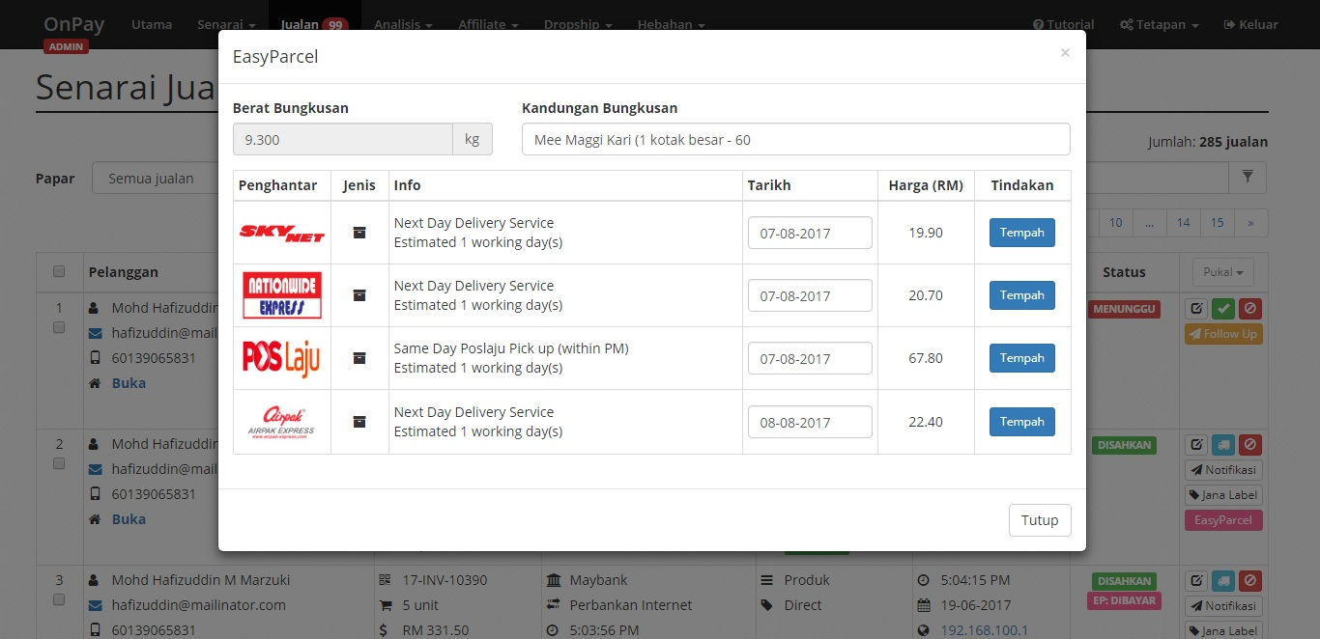Click the parcel type icon in Skynet row
The width and height of the screenshot is (1320, 639).
pyautogui.click(x=359, y=233)
